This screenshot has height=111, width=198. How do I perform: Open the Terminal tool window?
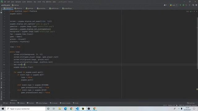point(30,103)
